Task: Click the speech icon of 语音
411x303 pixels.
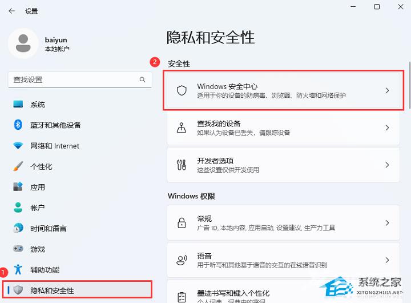Action: click(182, 260)
